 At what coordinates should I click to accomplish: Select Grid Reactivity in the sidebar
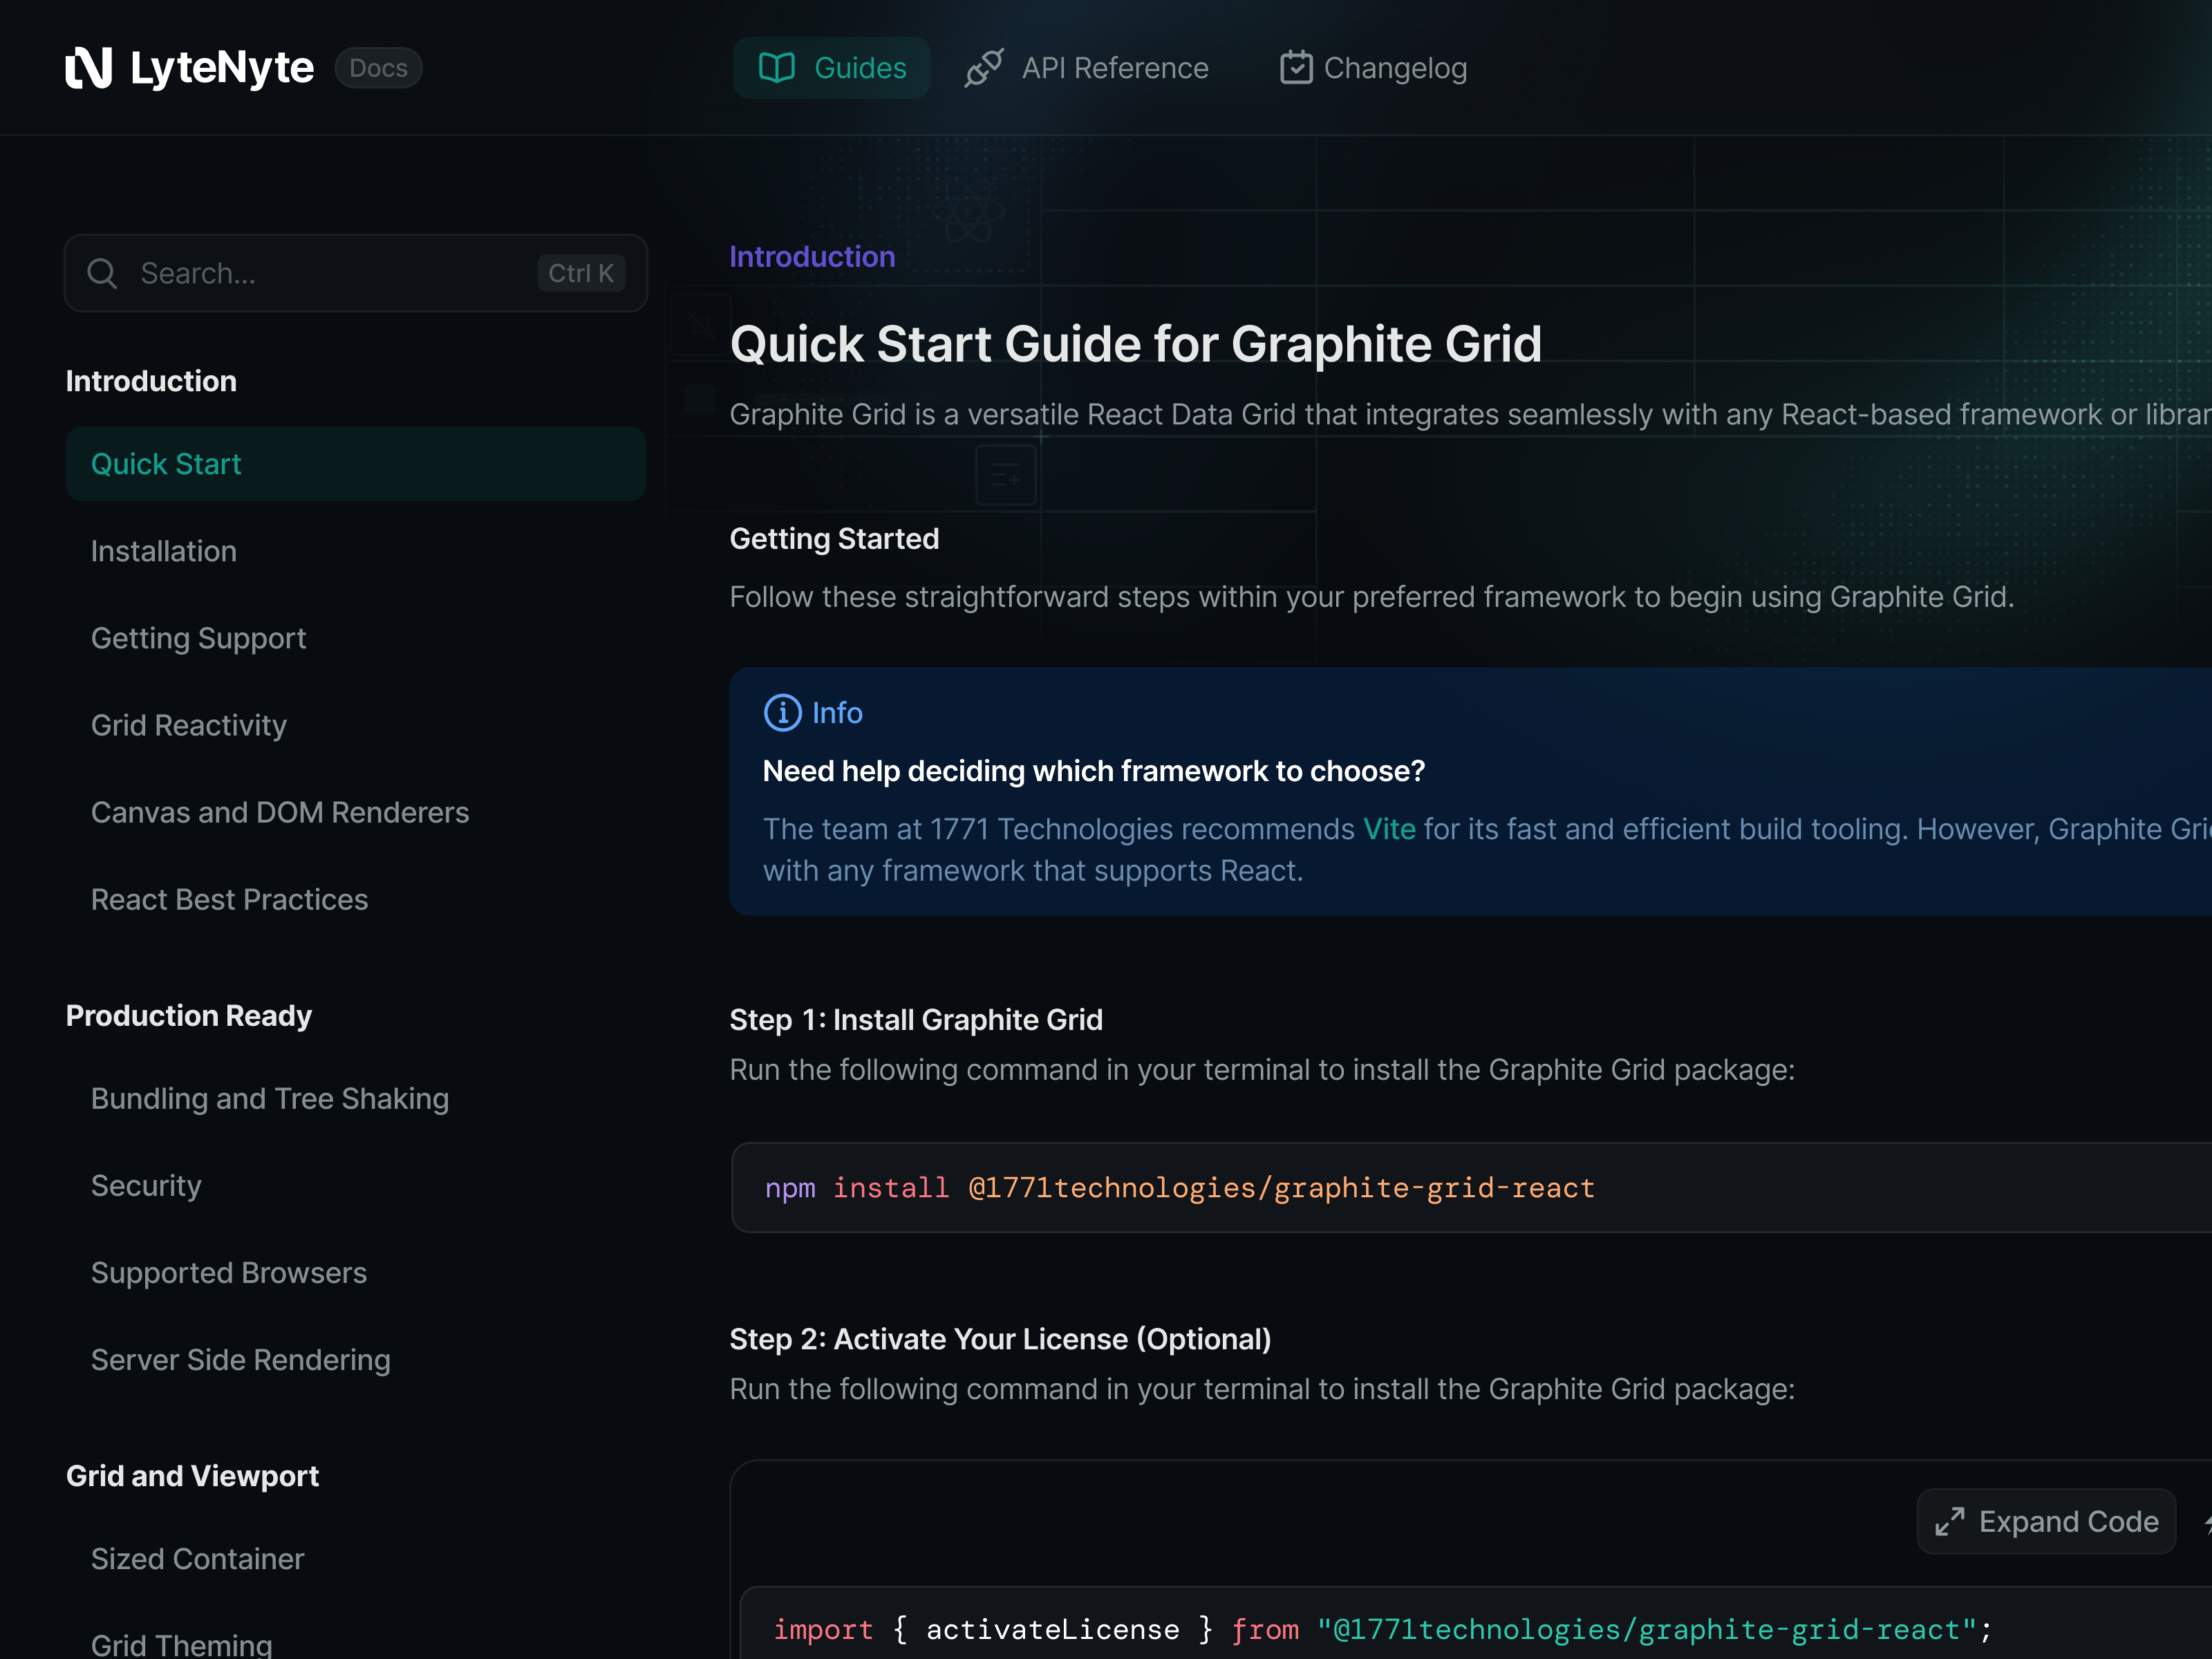pyautogui.click(x=188, y=725)
